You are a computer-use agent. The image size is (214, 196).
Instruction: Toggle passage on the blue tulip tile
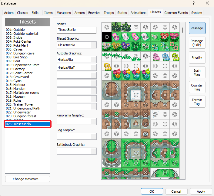[165, 56]
